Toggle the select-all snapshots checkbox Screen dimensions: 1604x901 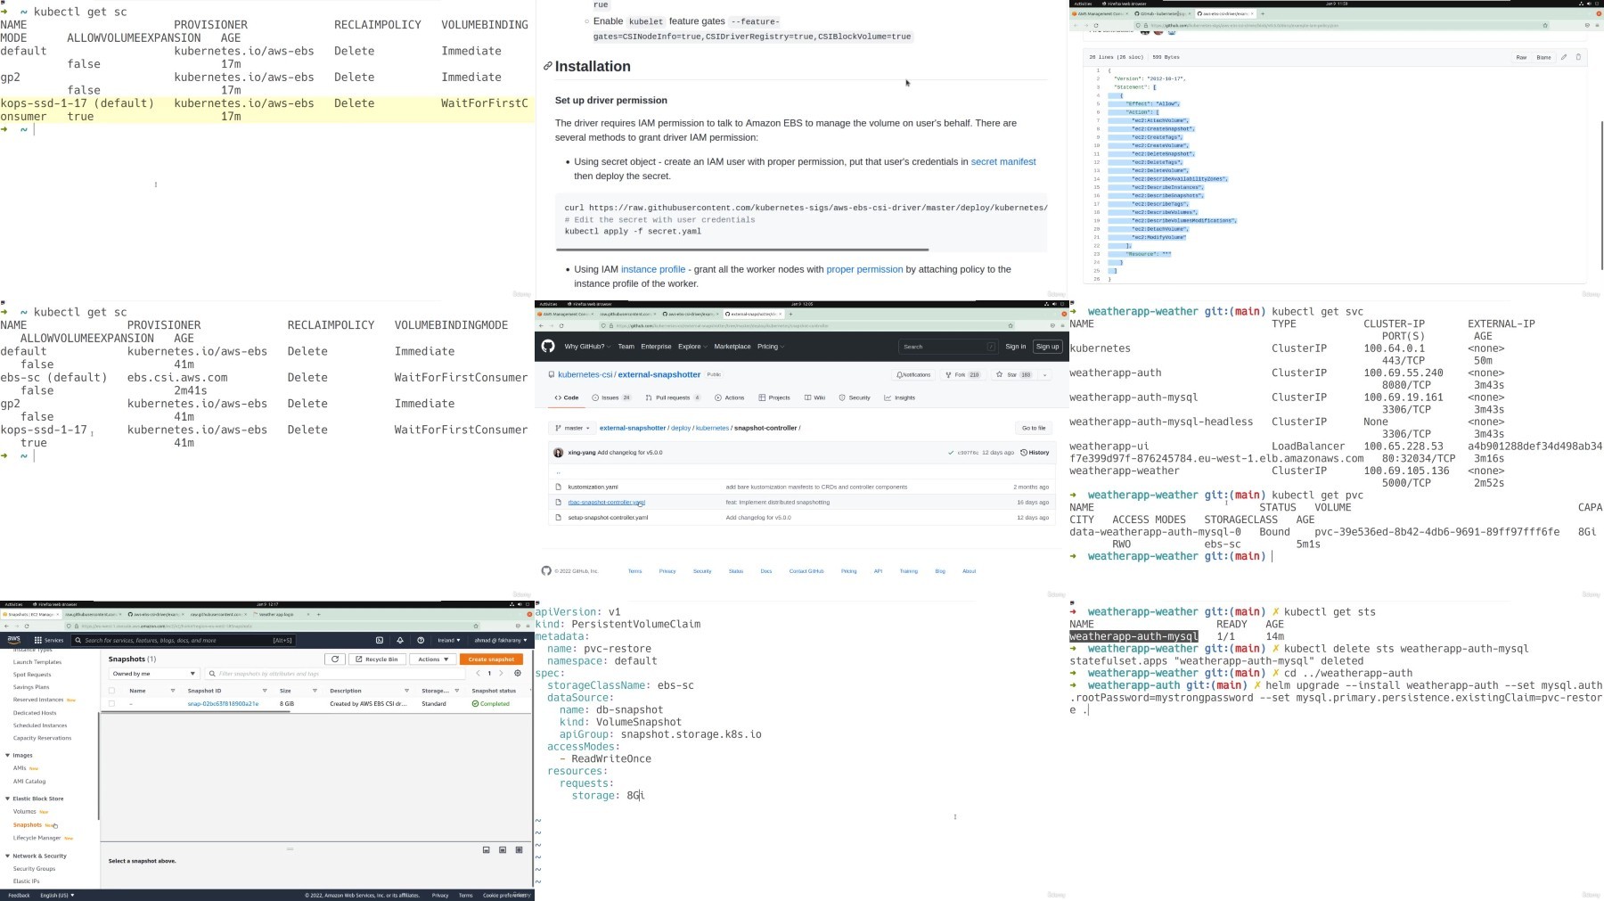coord(111,691)
